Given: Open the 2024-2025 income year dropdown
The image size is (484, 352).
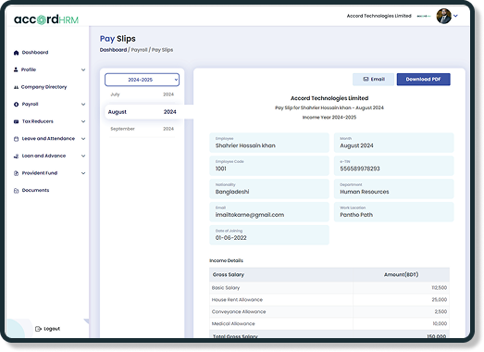Looking at the screenshot, I should coord(142,80).
